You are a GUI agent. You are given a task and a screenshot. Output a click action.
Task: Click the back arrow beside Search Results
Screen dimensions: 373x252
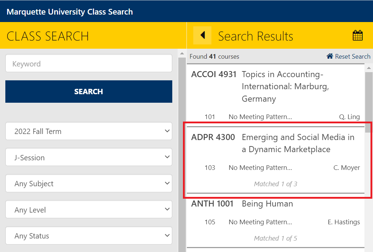[x=202, y=36]
